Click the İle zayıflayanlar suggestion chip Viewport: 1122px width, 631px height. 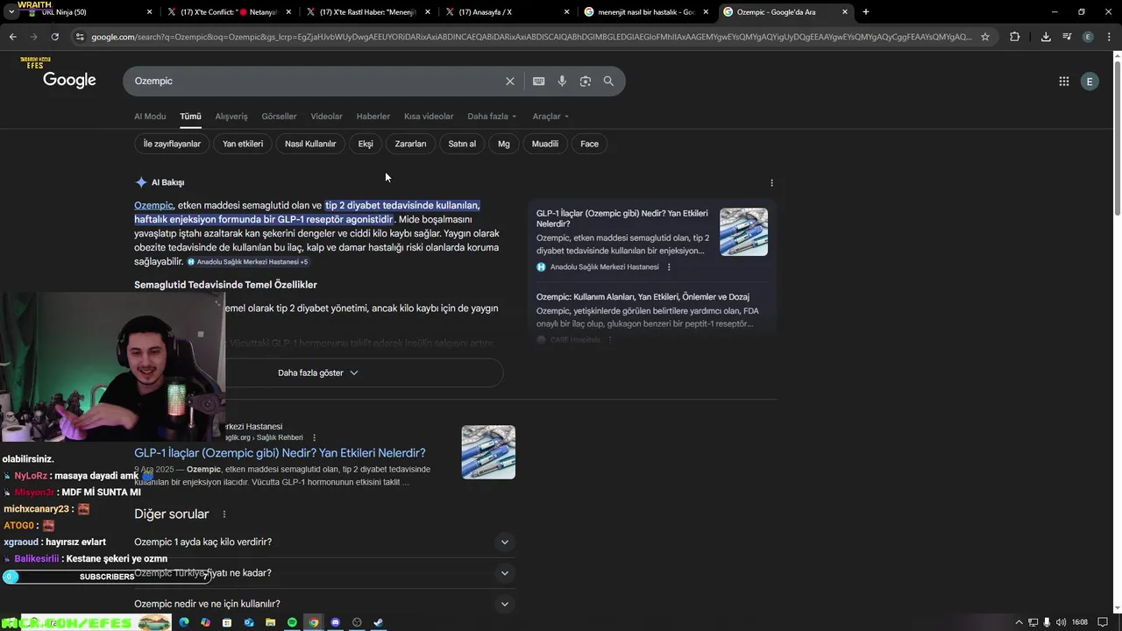coord(172,144)
